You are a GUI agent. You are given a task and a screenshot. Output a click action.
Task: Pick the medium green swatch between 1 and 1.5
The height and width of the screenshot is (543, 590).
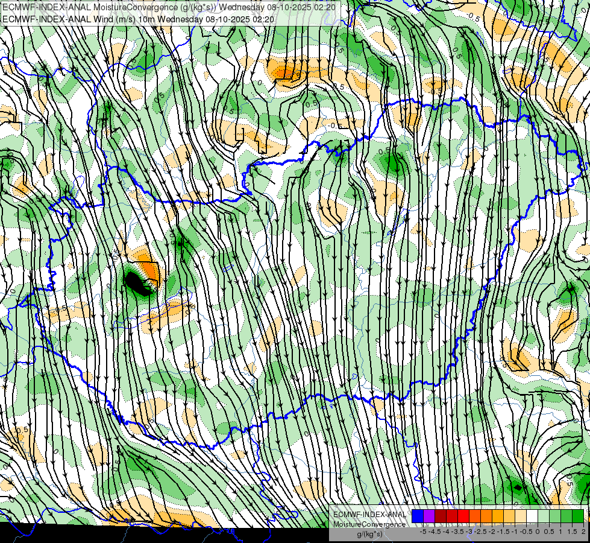(x=566, y=516)
